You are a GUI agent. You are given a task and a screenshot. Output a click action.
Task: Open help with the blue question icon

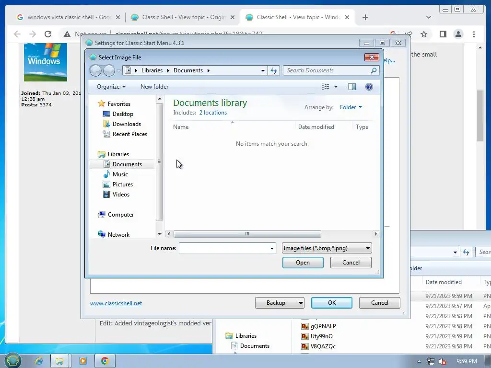tap(369, 87)
